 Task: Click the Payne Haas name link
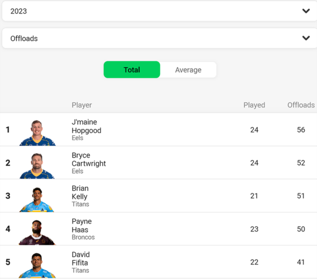[82, 226]
